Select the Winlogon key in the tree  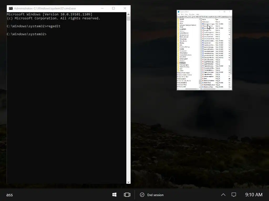[183, 63]
